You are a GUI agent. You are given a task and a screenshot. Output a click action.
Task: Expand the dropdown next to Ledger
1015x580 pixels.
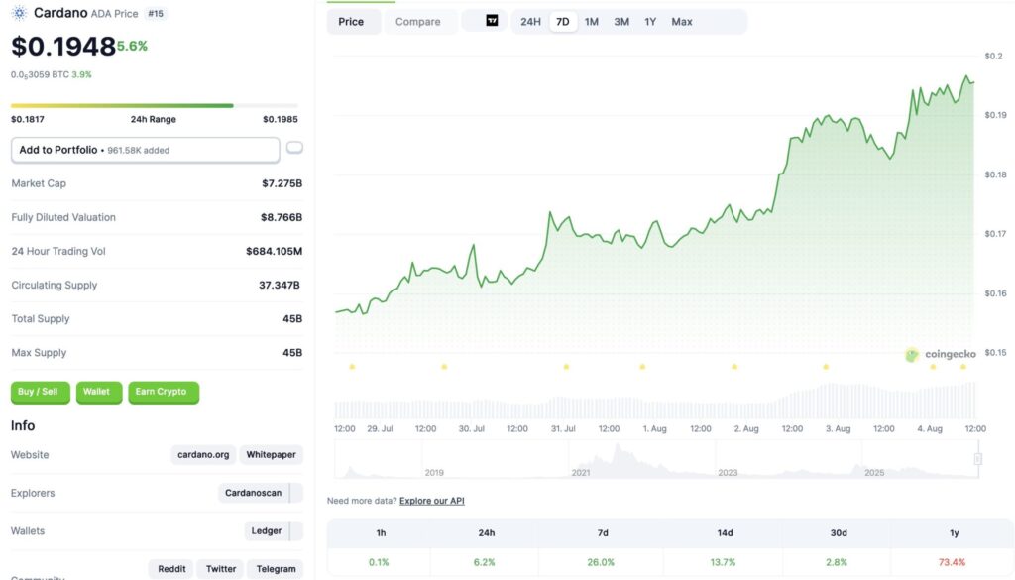click(296, 530)
